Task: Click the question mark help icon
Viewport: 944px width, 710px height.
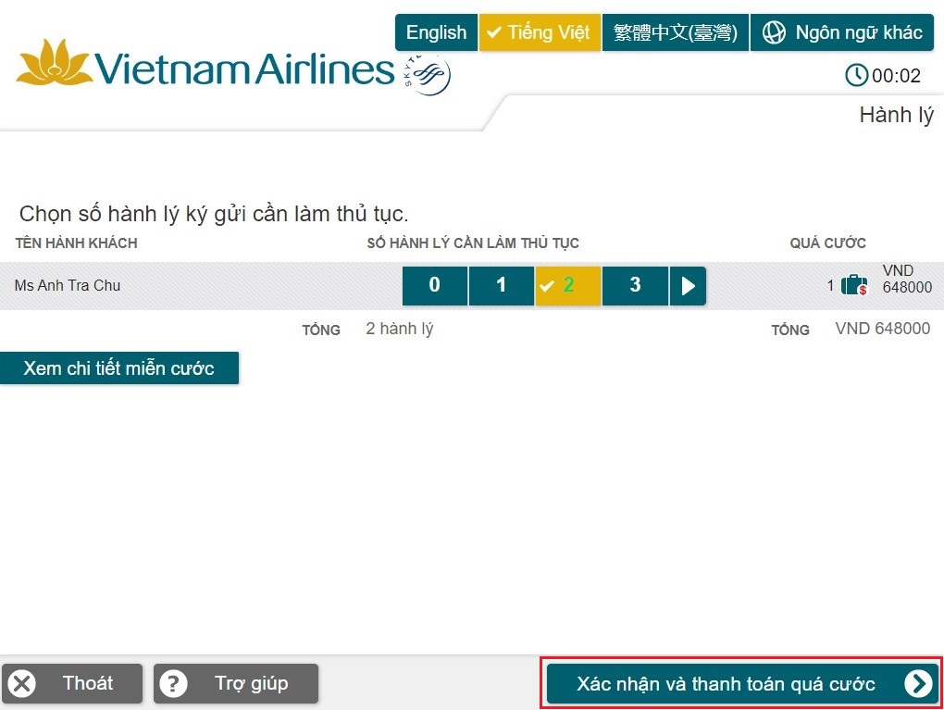Action: point(173,684)
